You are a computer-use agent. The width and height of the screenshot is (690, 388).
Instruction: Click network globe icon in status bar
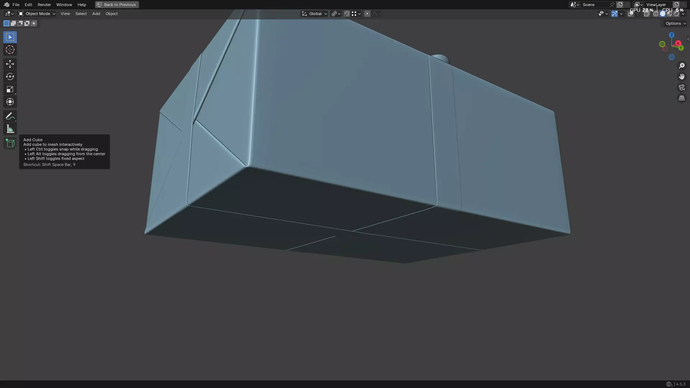[669, 384]
